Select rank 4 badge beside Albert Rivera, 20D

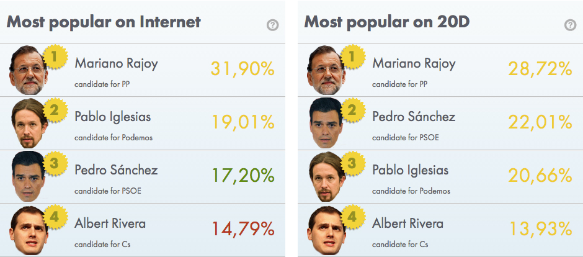tap(353, 217)
